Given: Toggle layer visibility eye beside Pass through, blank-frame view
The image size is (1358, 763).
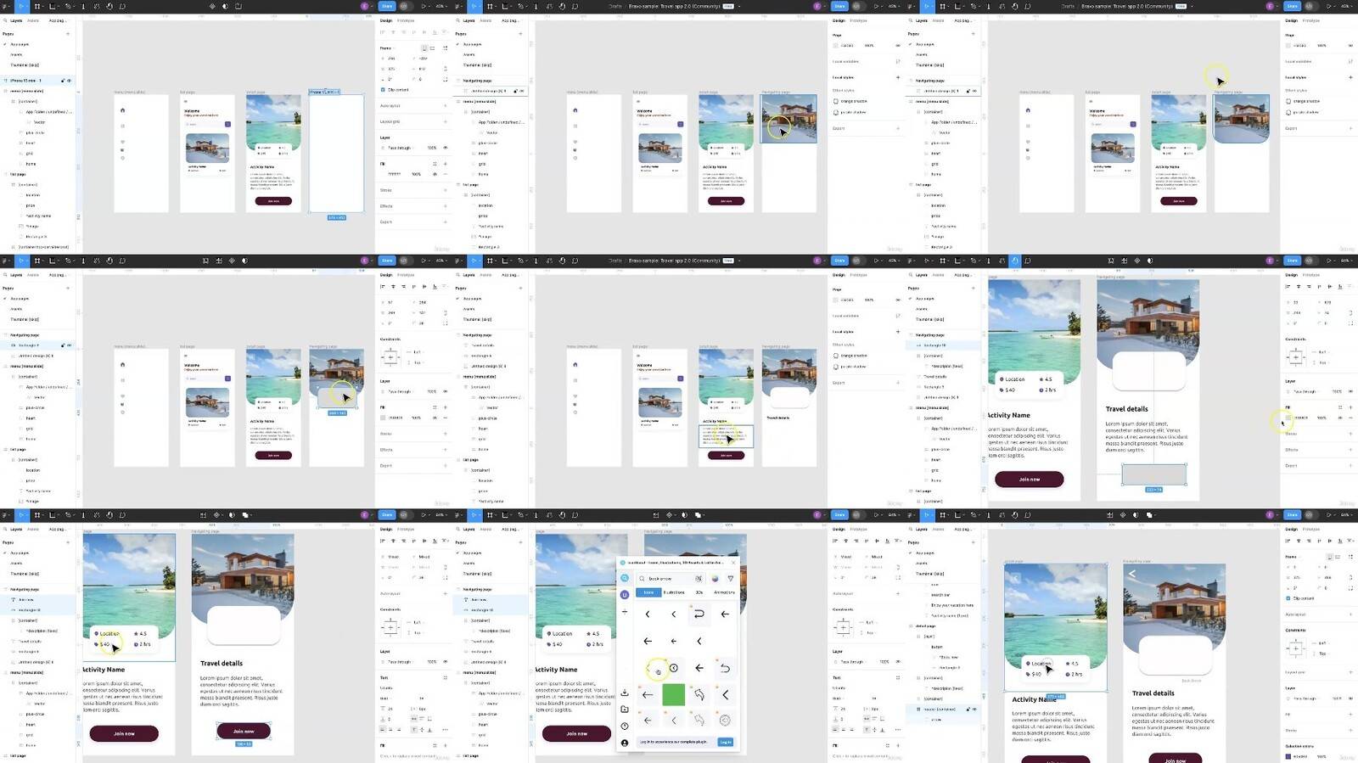Looking at the screenshot, I should [445, 148].
